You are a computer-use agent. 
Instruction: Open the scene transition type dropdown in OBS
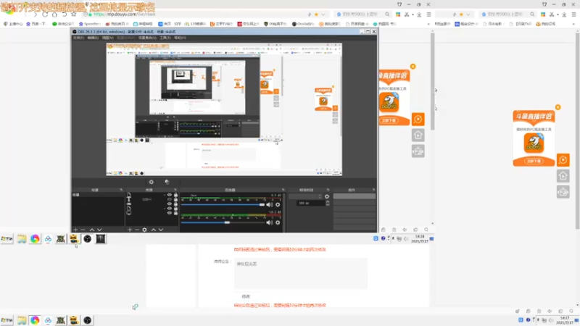pos(305,196)
